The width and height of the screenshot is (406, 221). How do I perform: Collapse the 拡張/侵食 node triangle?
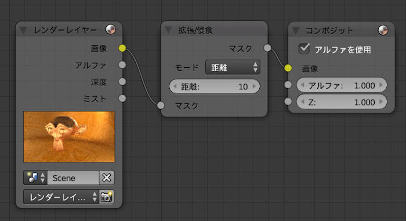point(169,30)
